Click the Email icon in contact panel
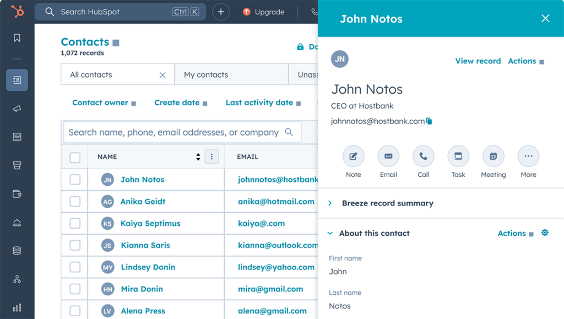 click(x=388, y=156)
